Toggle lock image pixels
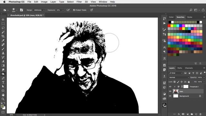This screenshot has height=116, width=206. (178, 82)
